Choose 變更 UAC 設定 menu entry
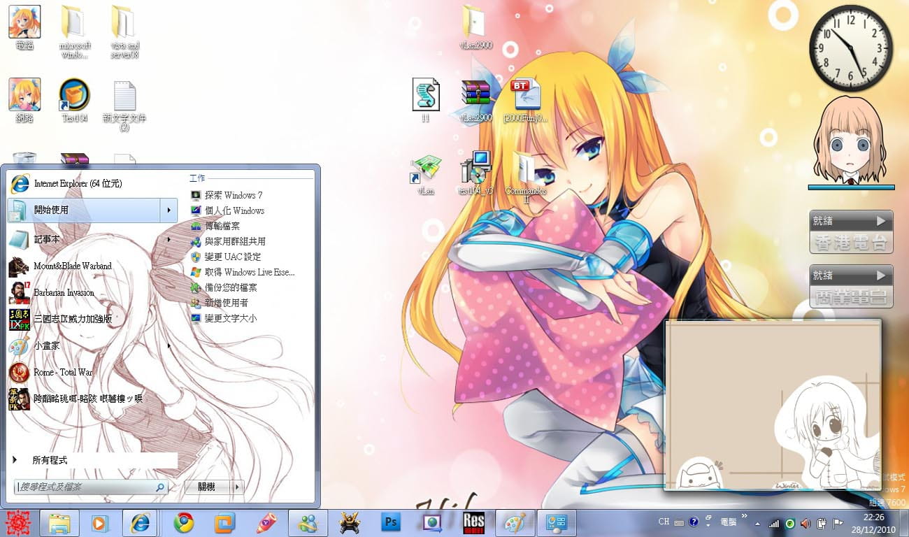This screenshot has height=537, width=909. coord(232,257)
